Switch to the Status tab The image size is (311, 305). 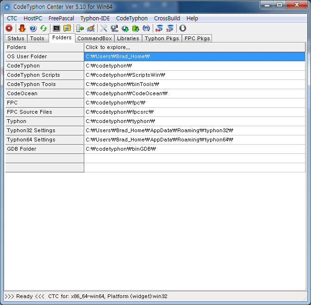16,38
